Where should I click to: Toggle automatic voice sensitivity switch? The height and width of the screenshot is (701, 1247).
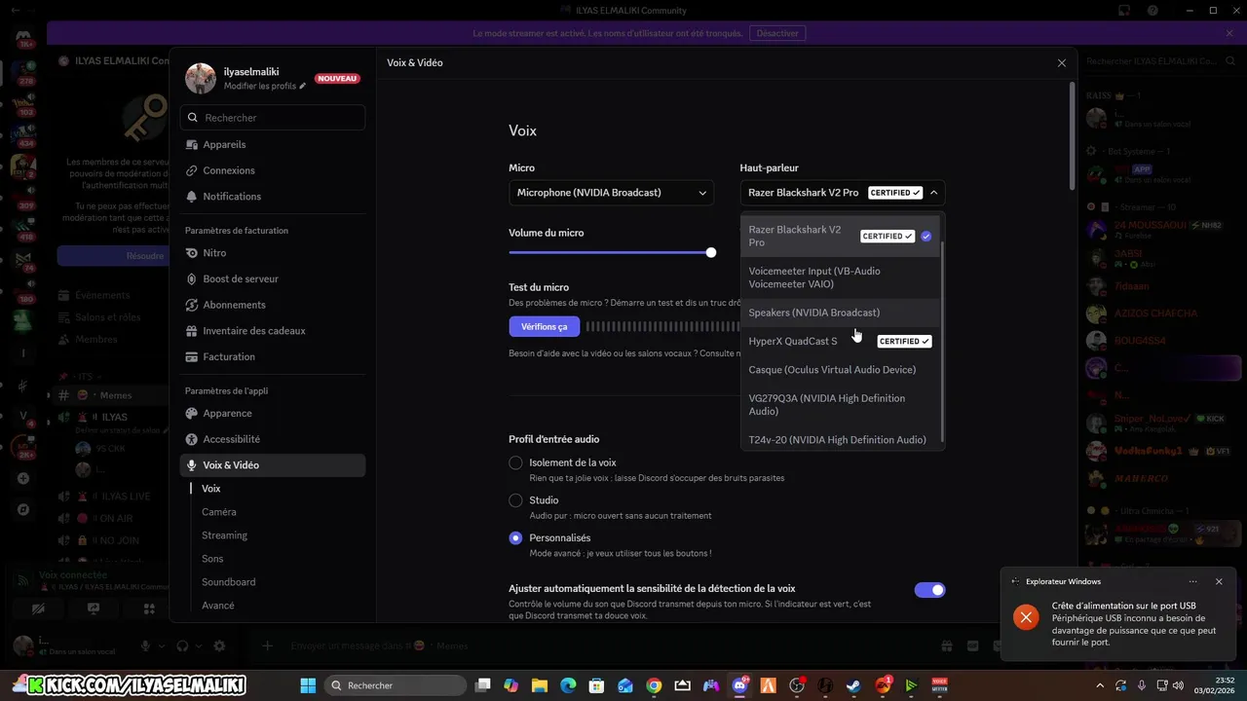(x=929, y=590)
